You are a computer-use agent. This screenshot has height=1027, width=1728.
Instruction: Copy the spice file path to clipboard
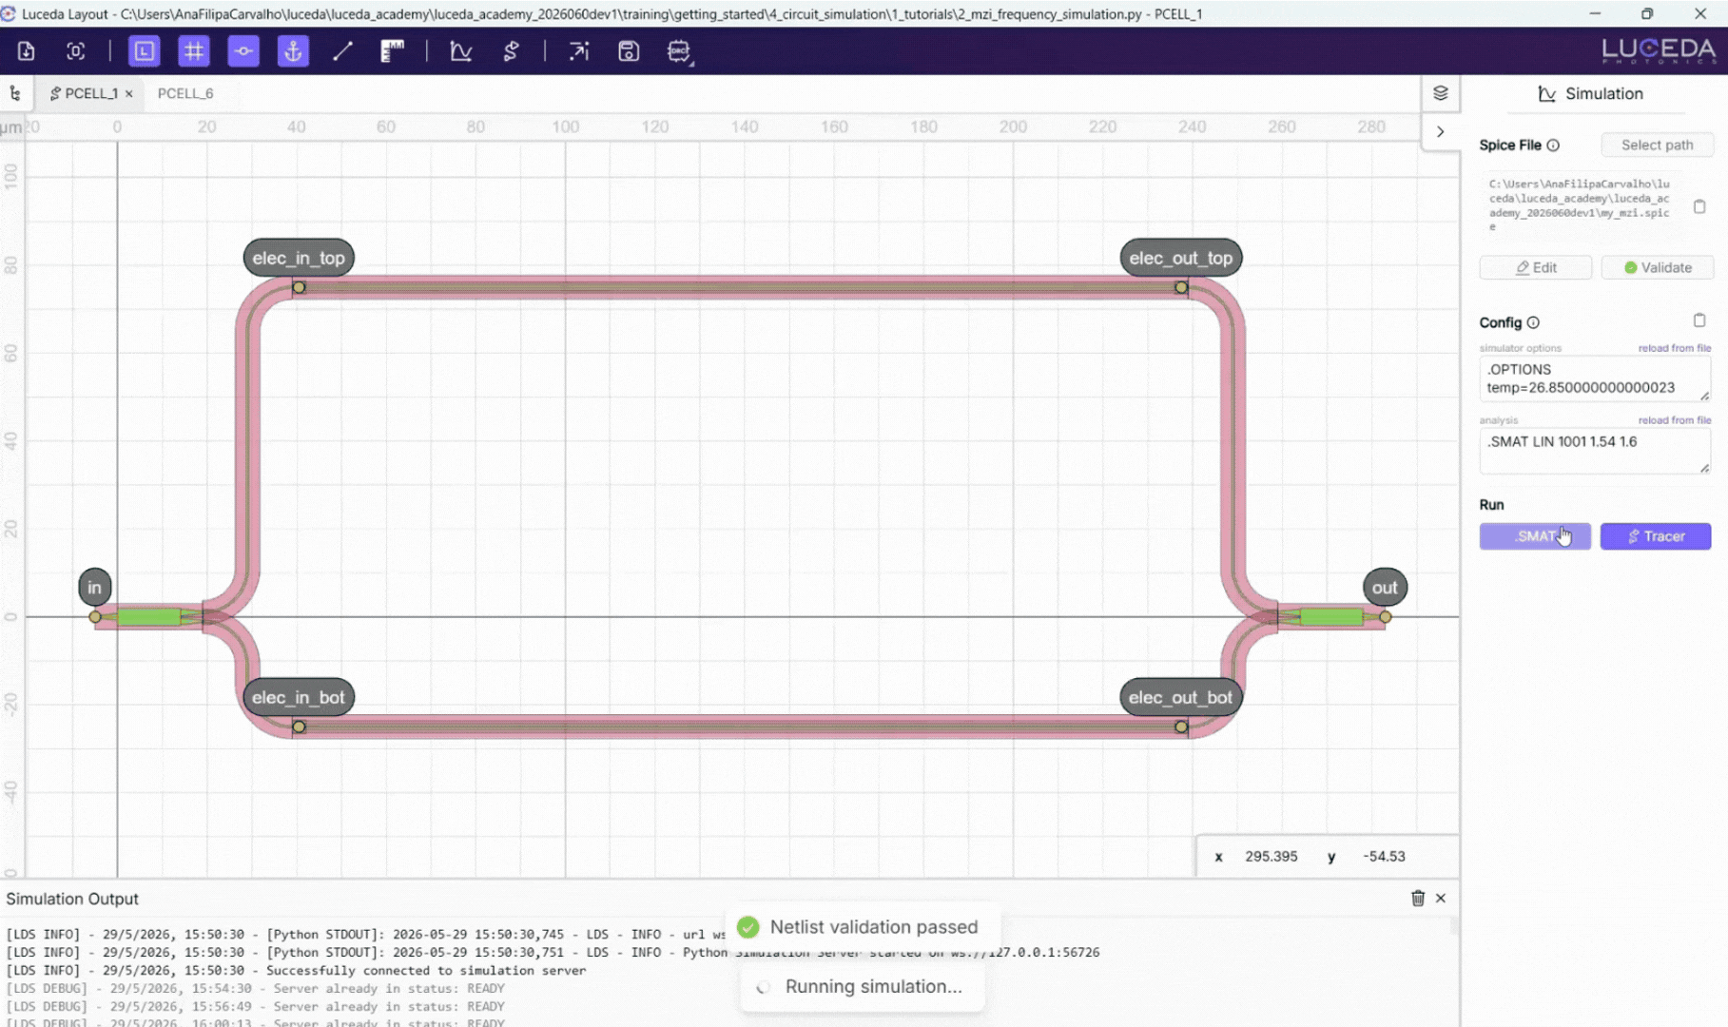1699,206
